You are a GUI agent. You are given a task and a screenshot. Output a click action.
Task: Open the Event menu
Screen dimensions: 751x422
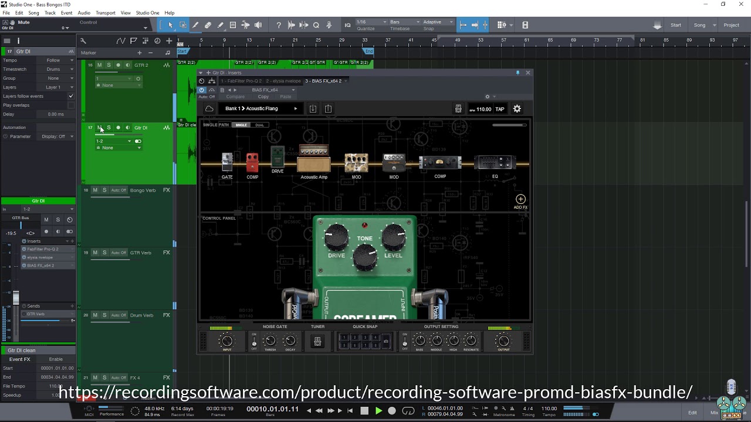[67, 13]
